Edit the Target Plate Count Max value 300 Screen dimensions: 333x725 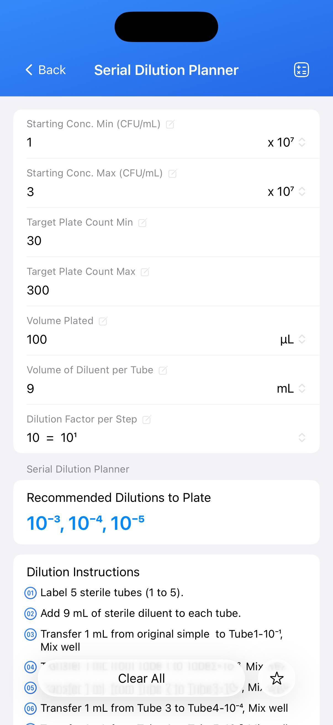tap(38, 290)
